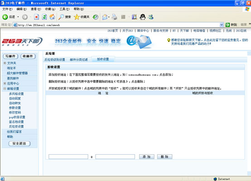This screenshot has width=251, height=181.
Task: Click the email username input field
Action: [x=68, y=157]
